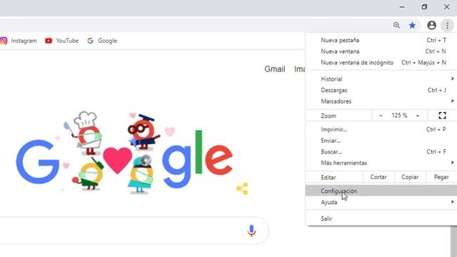Minimize the Chrome window
This screenshot has width=457, height=257.
pos(402,7)
